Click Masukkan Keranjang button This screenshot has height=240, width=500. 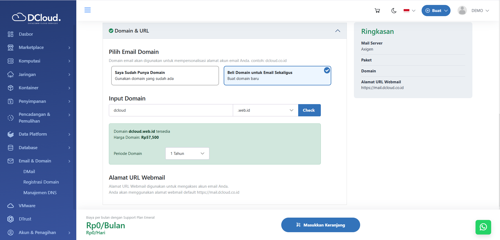click(x=320, y=225)
